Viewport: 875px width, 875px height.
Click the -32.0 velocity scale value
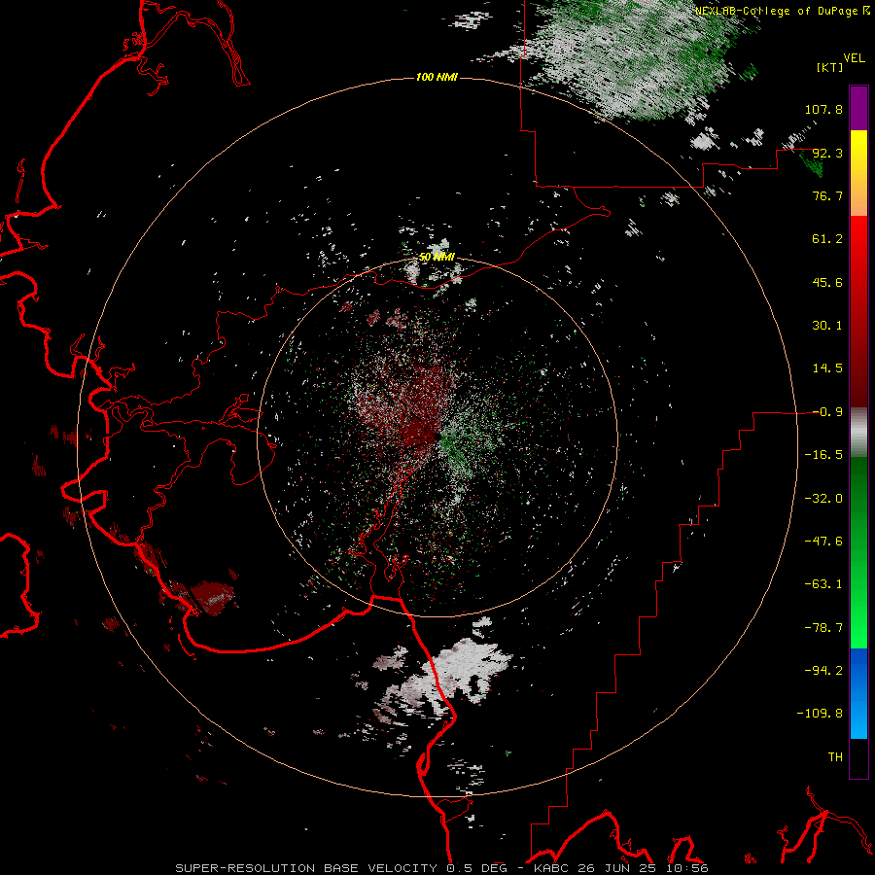click(x=823, y=499)
